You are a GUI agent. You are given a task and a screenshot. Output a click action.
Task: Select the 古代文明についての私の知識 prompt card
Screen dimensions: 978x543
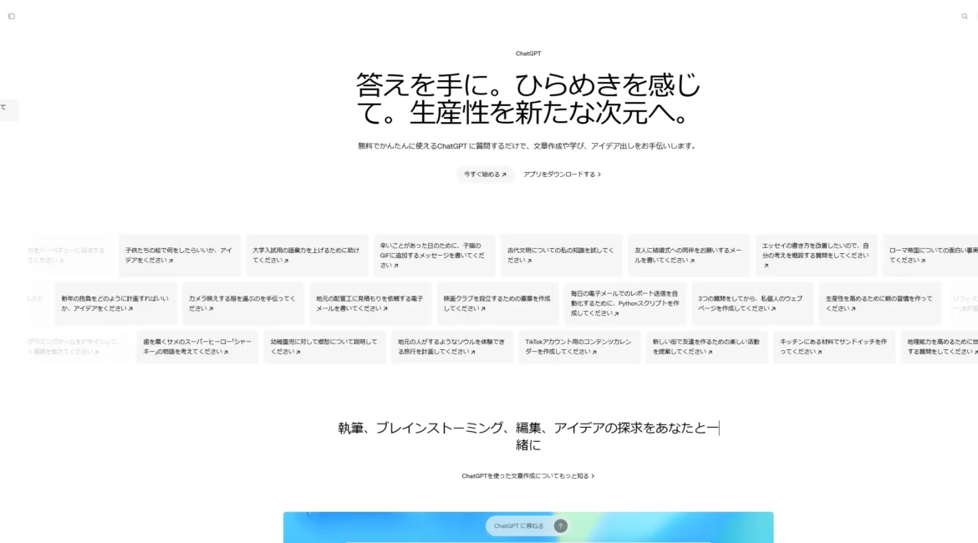[562, 256]
